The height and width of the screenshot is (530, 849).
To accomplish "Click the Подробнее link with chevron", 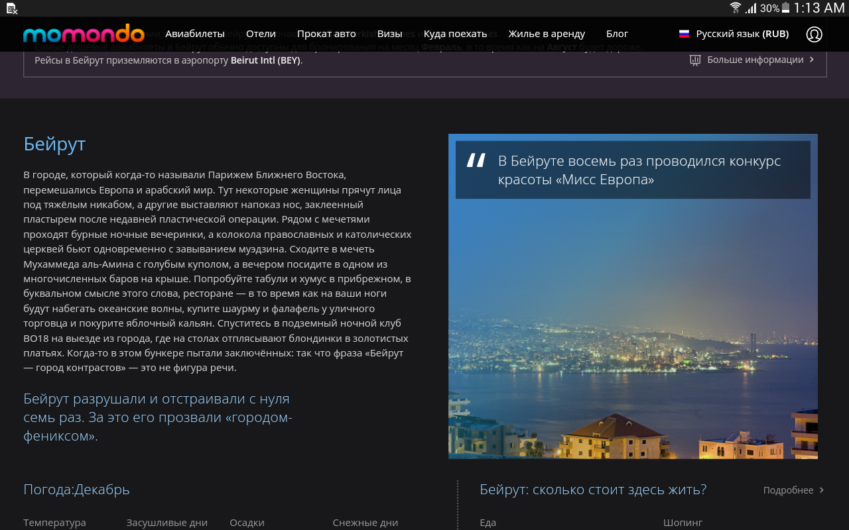I will (x=793, y=490).
